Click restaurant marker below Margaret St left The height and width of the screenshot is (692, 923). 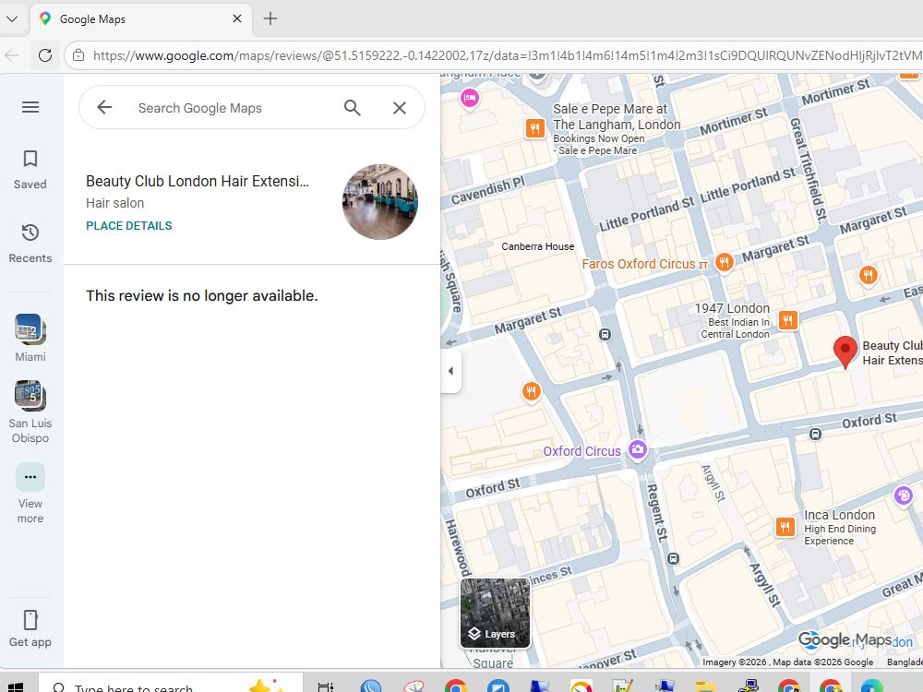pyautogui.click(x=531, y=391)
